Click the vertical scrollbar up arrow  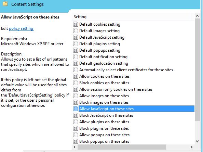point(197,16)
